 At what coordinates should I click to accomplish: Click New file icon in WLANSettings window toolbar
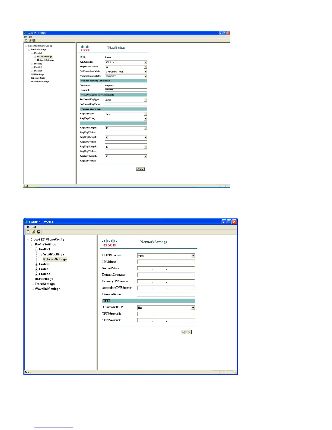[x=27, y=40]
